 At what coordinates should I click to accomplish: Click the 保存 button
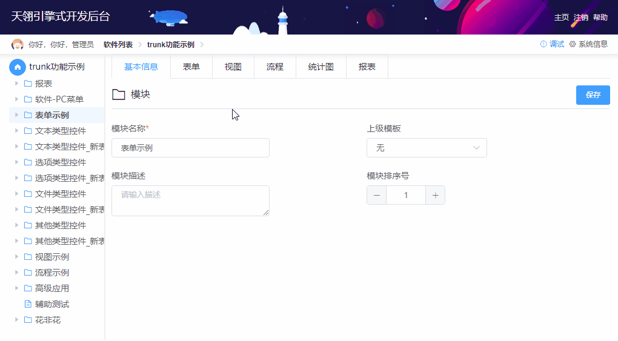pyautogui.click(x=593, y=95)
